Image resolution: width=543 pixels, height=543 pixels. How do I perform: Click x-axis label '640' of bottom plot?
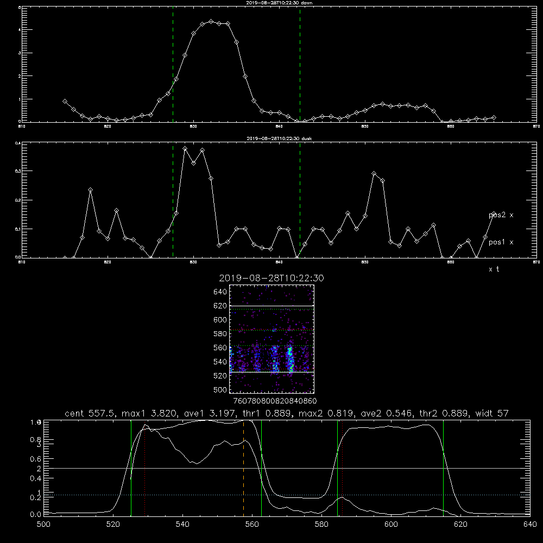pos(530,525)
